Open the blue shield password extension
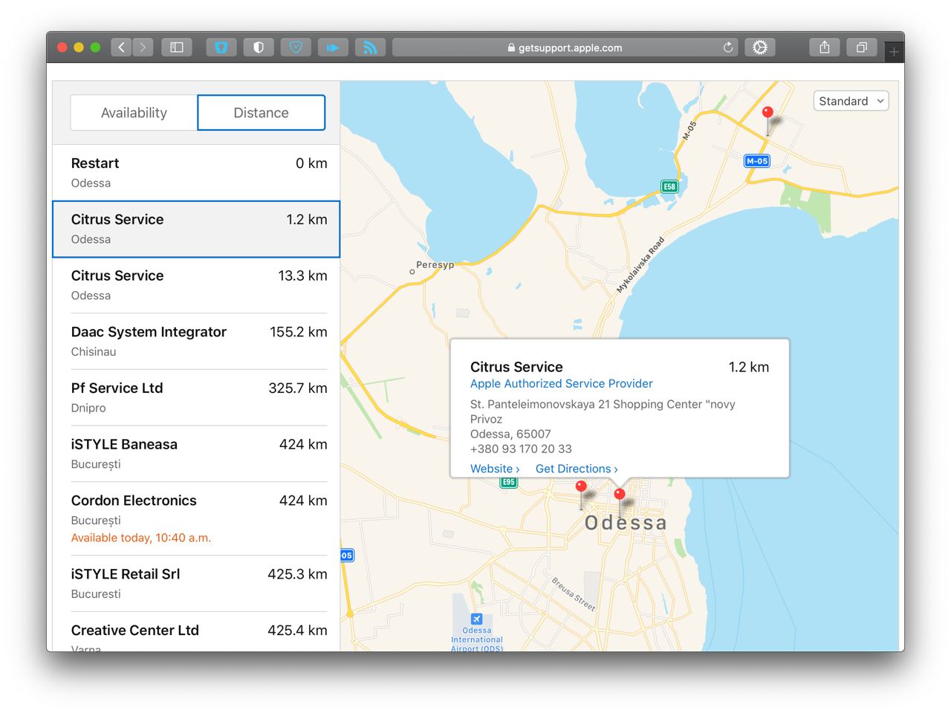The image size is (951, 713). click(x=221, y=48)
